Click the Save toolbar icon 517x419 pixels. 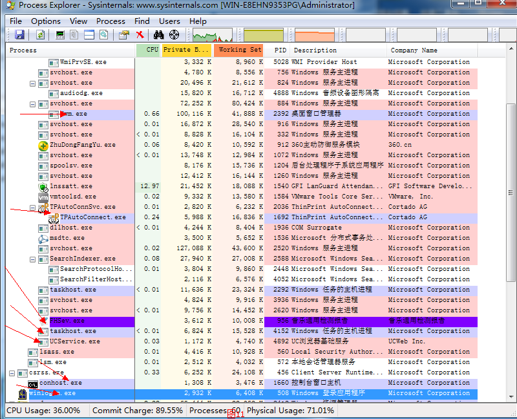pyautogui.click(x=19, y=35)
